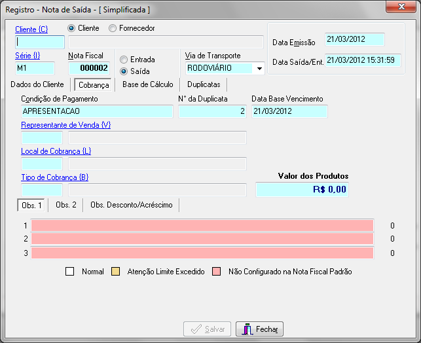Click observation line 2 pink field
Viewport: 421px width, 343px height.
point(202,239)
